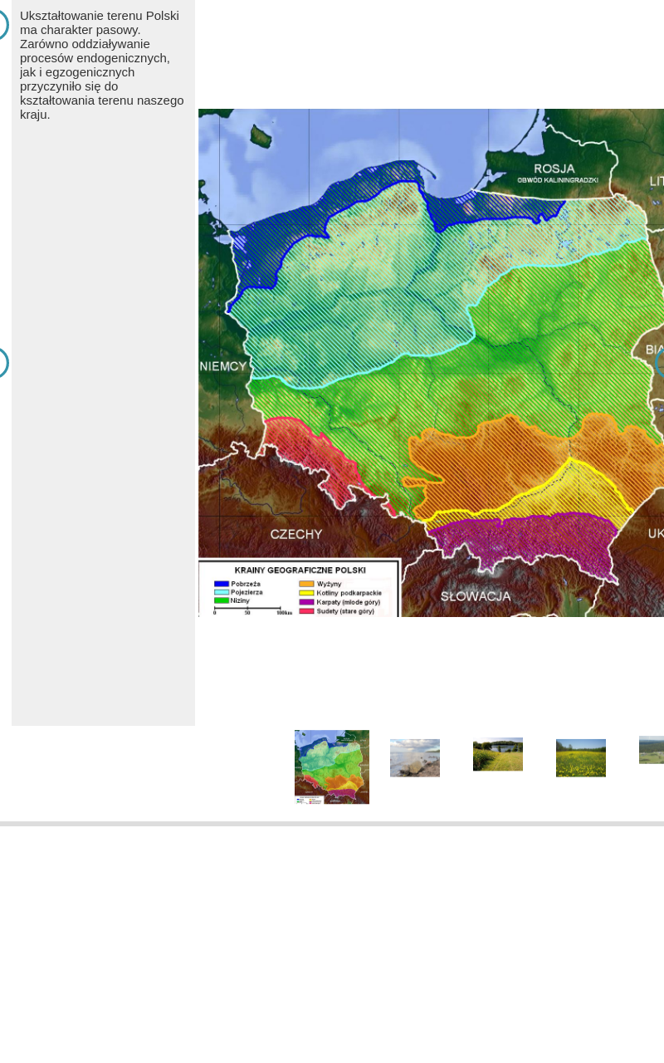Click the blue Pobrzeża legend swatch
The height and width of the screenshot is (1063, 664).
[x=222, y=584]
